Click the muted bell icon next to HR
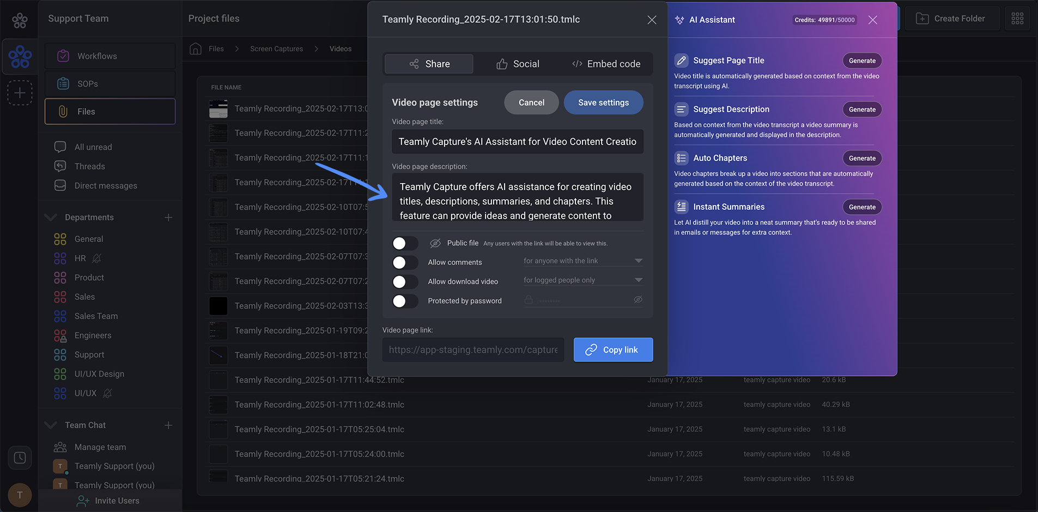This screenshot has height=512, width=1038. [96, 258]
